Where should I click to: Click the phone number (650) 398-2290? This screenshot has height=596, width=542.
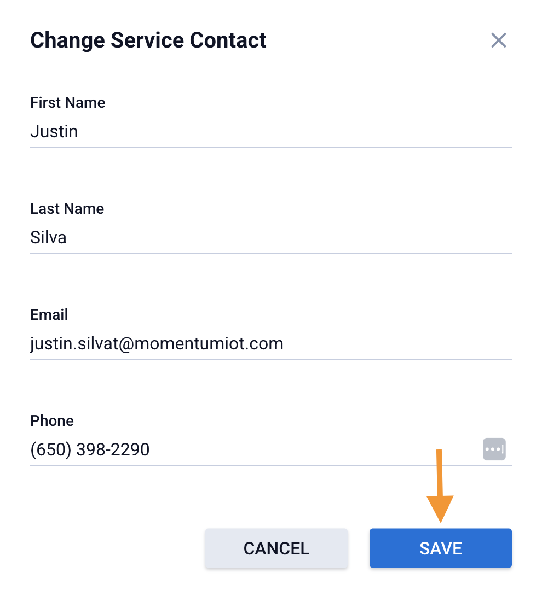90,449
